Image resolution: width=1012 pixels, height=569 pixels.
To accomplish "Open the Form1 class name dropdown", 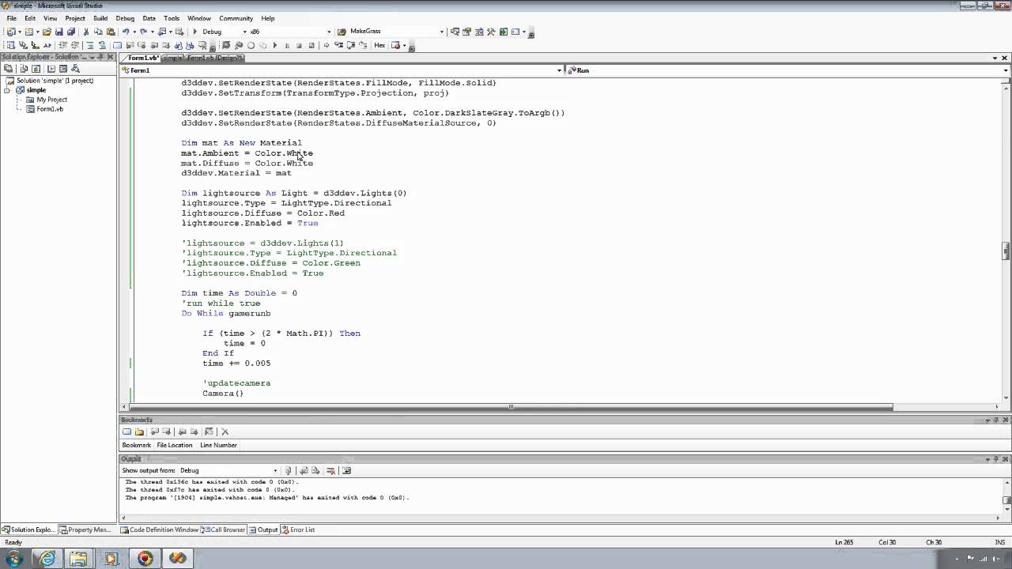I will pyautogui.click(x=559, y=70).
